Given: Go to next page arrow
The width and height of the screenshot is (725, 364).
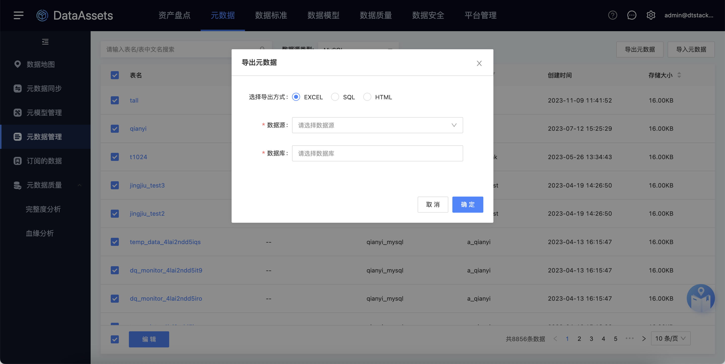Looking at the screenshot, I should (x=644, y=339).
